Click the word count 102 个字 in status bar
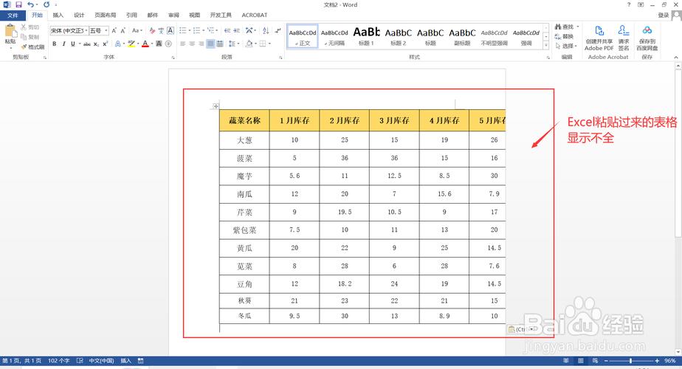This screenshot has height=369, width=682. click(59, 361)
